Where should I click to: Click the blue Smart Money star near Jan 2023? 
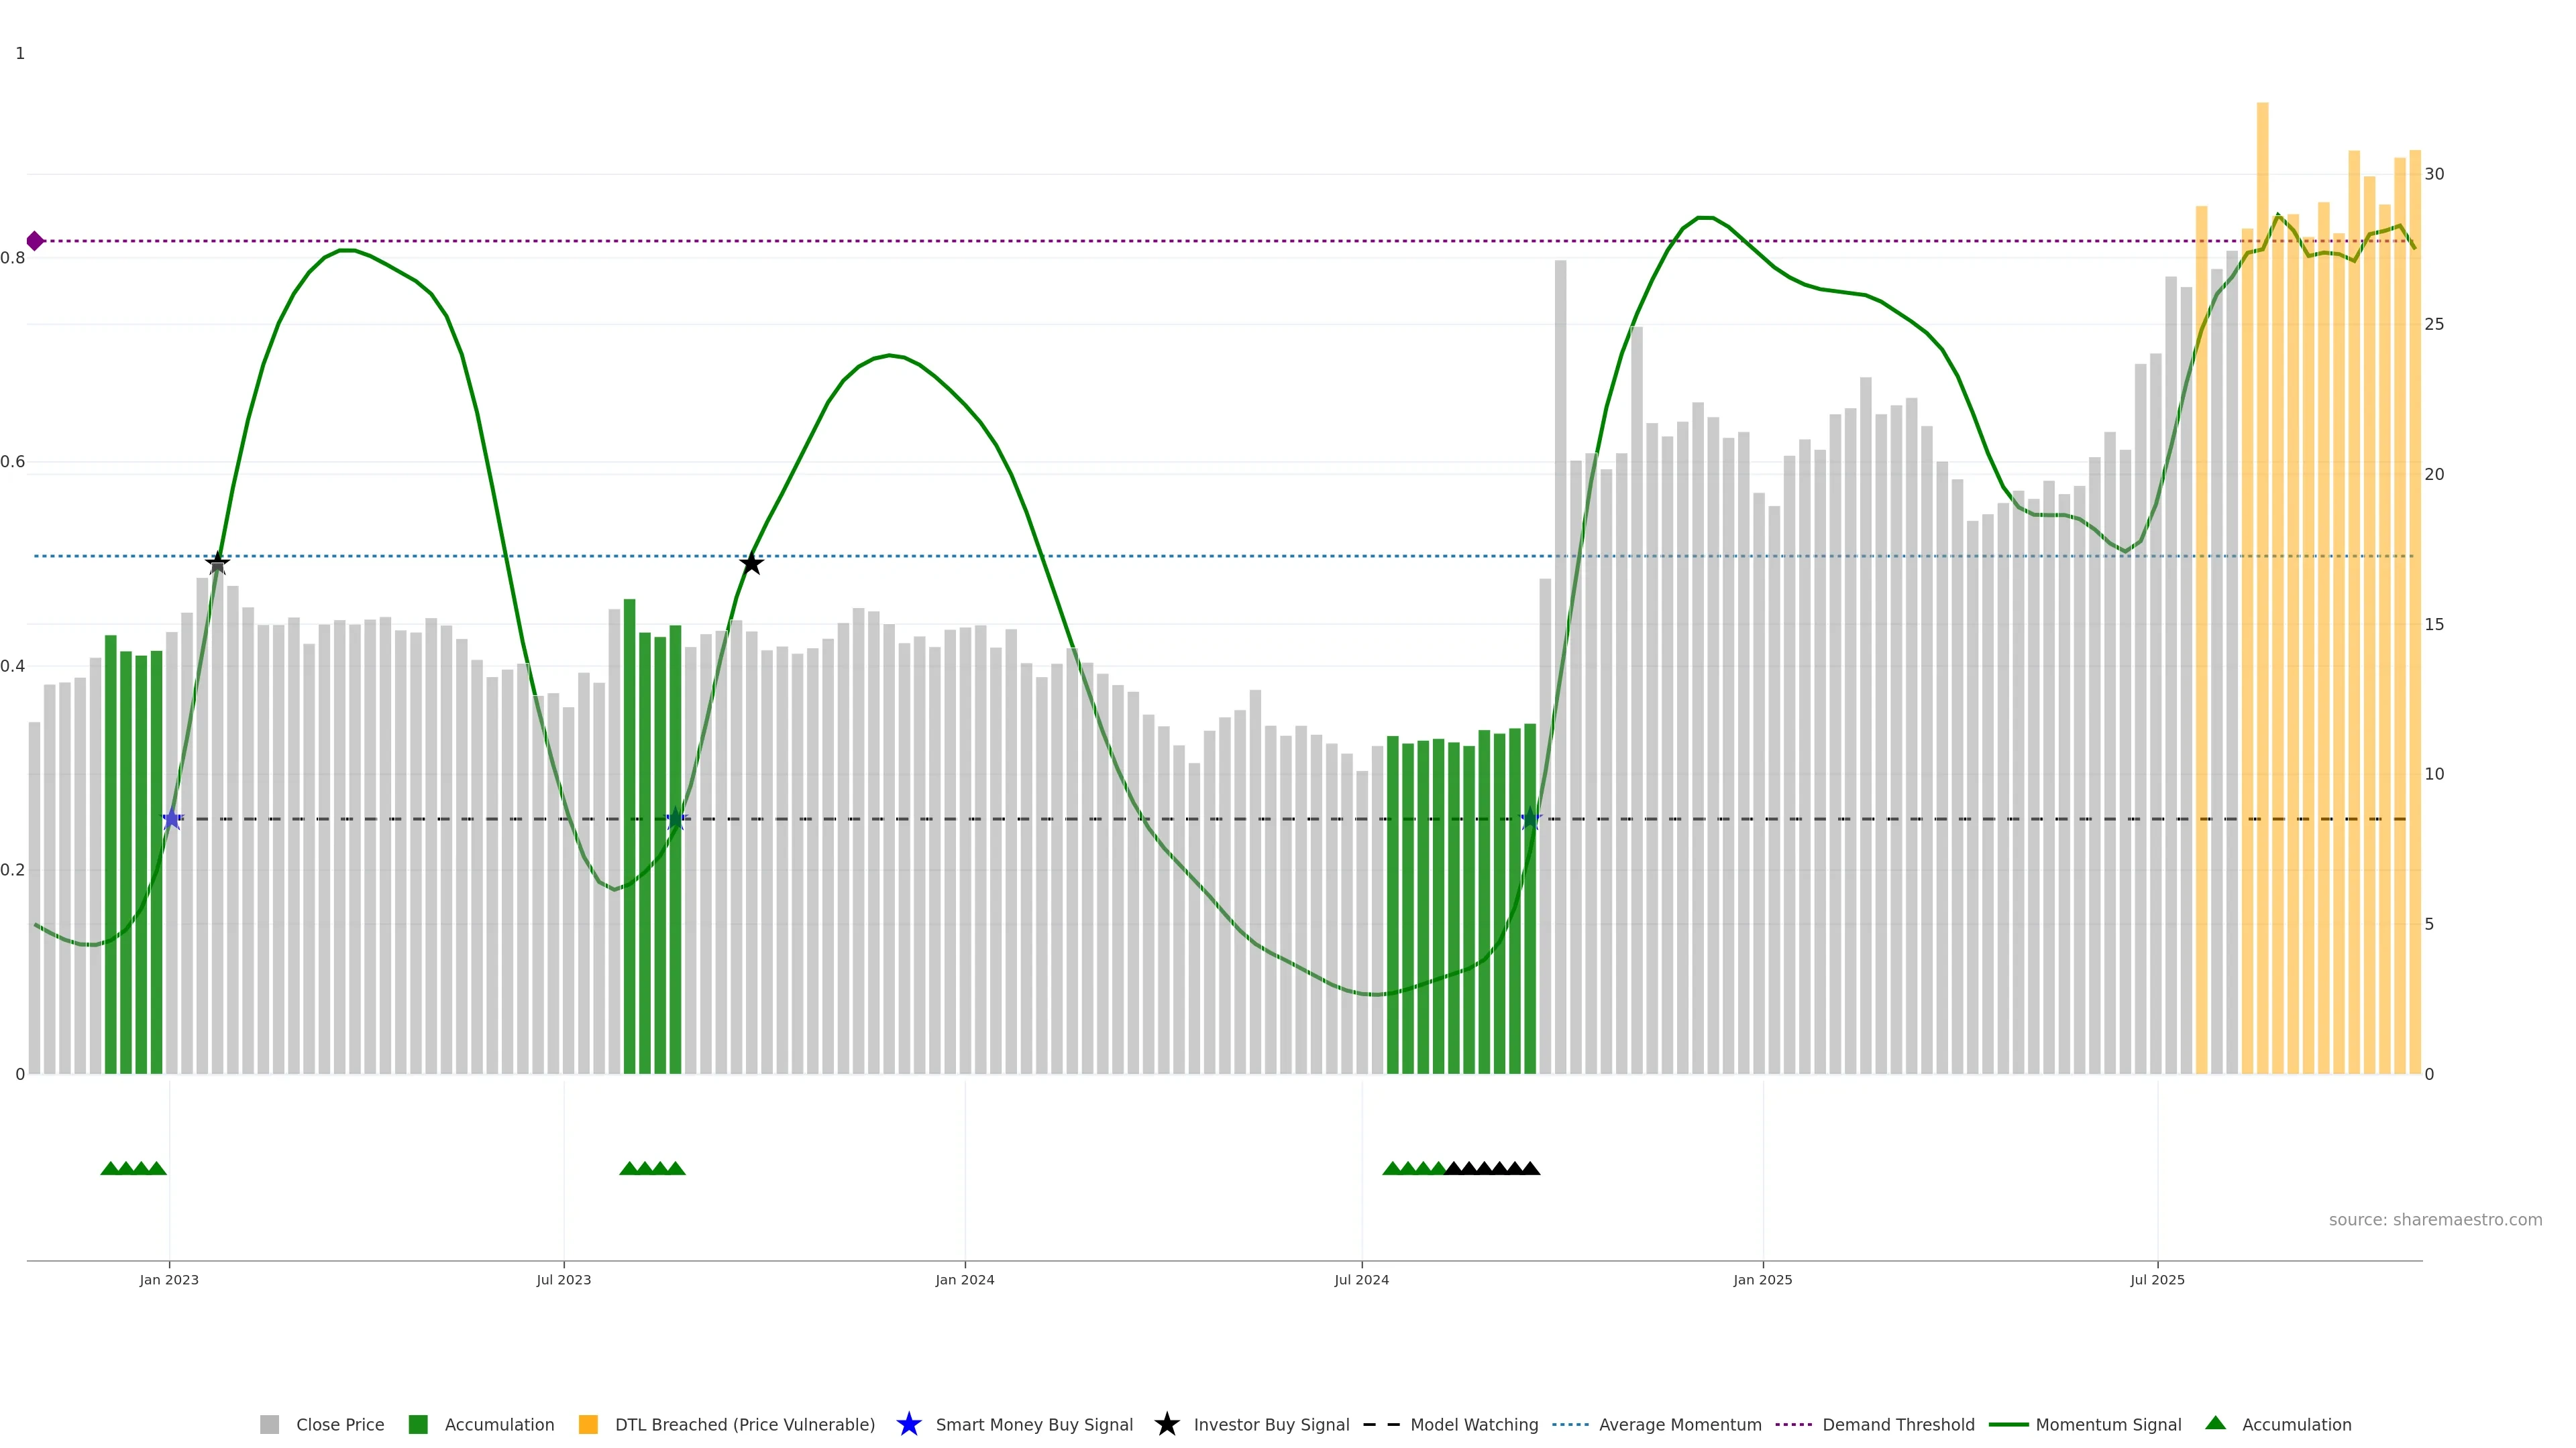coord(172,819)
